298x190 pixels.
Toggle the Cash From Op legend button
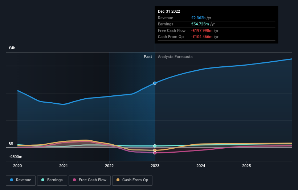click(x=132, y=180)
